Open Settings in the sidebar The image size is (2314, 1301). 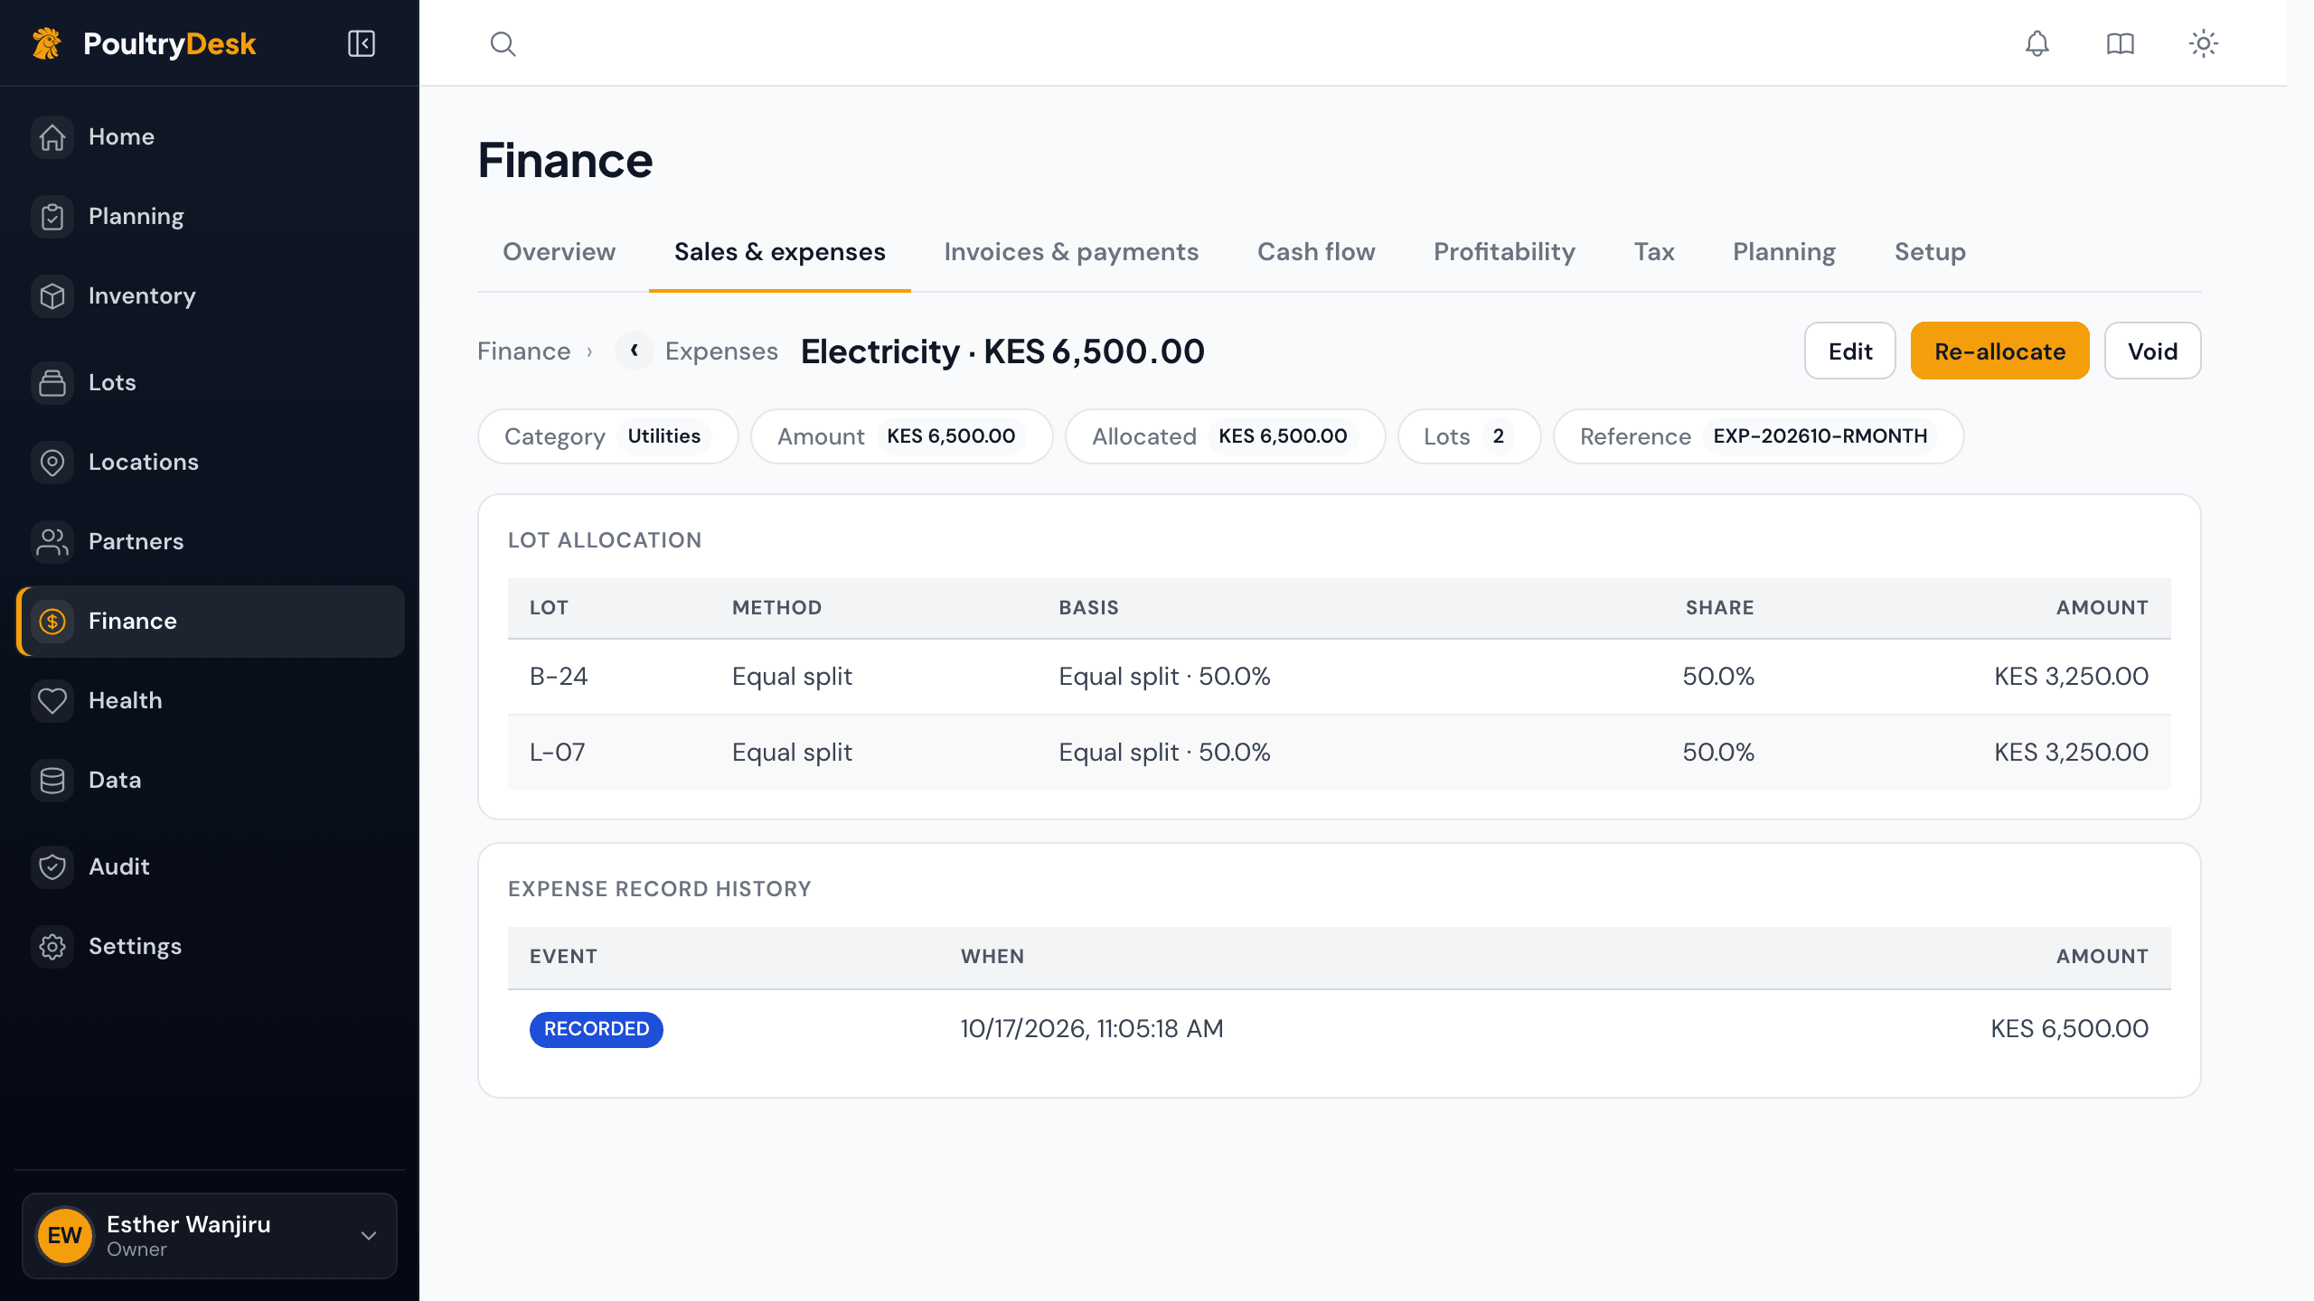[x=210, y=947]
